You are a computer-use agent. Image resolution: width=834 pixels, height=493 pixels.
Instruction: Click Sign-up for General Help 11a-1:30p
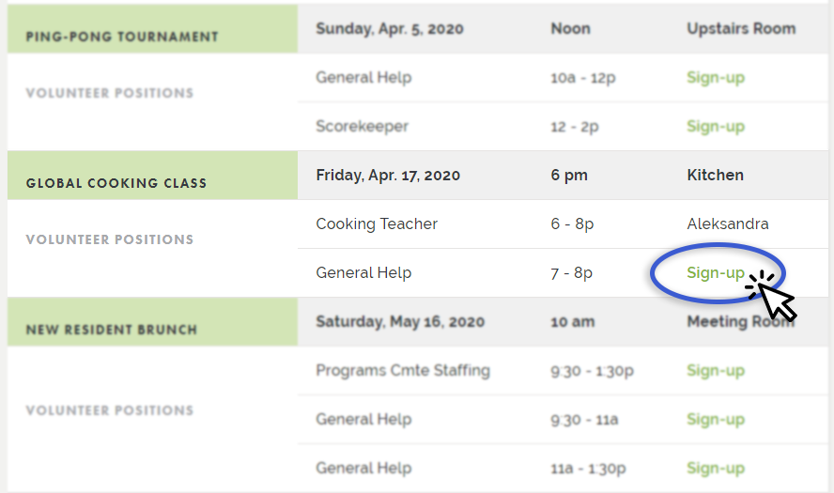coord(716,469)
